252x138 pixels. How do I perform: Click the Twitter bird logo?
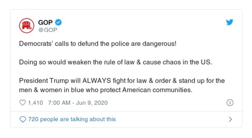coord(230,22)
